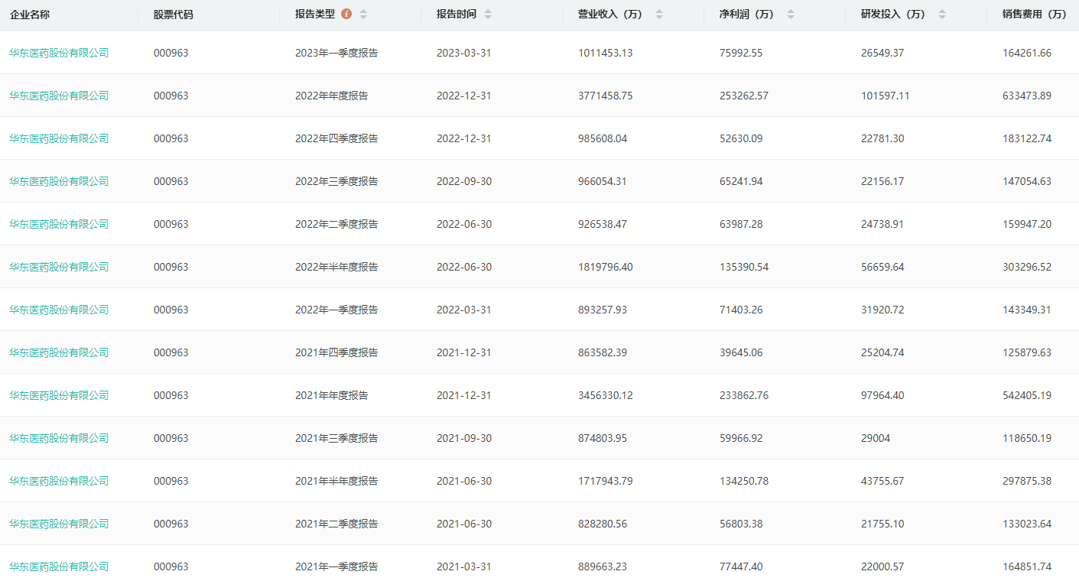Select the 2022年三季度报告 report type cell
This screenshot has height=581, width=1079.
point(336,181)
